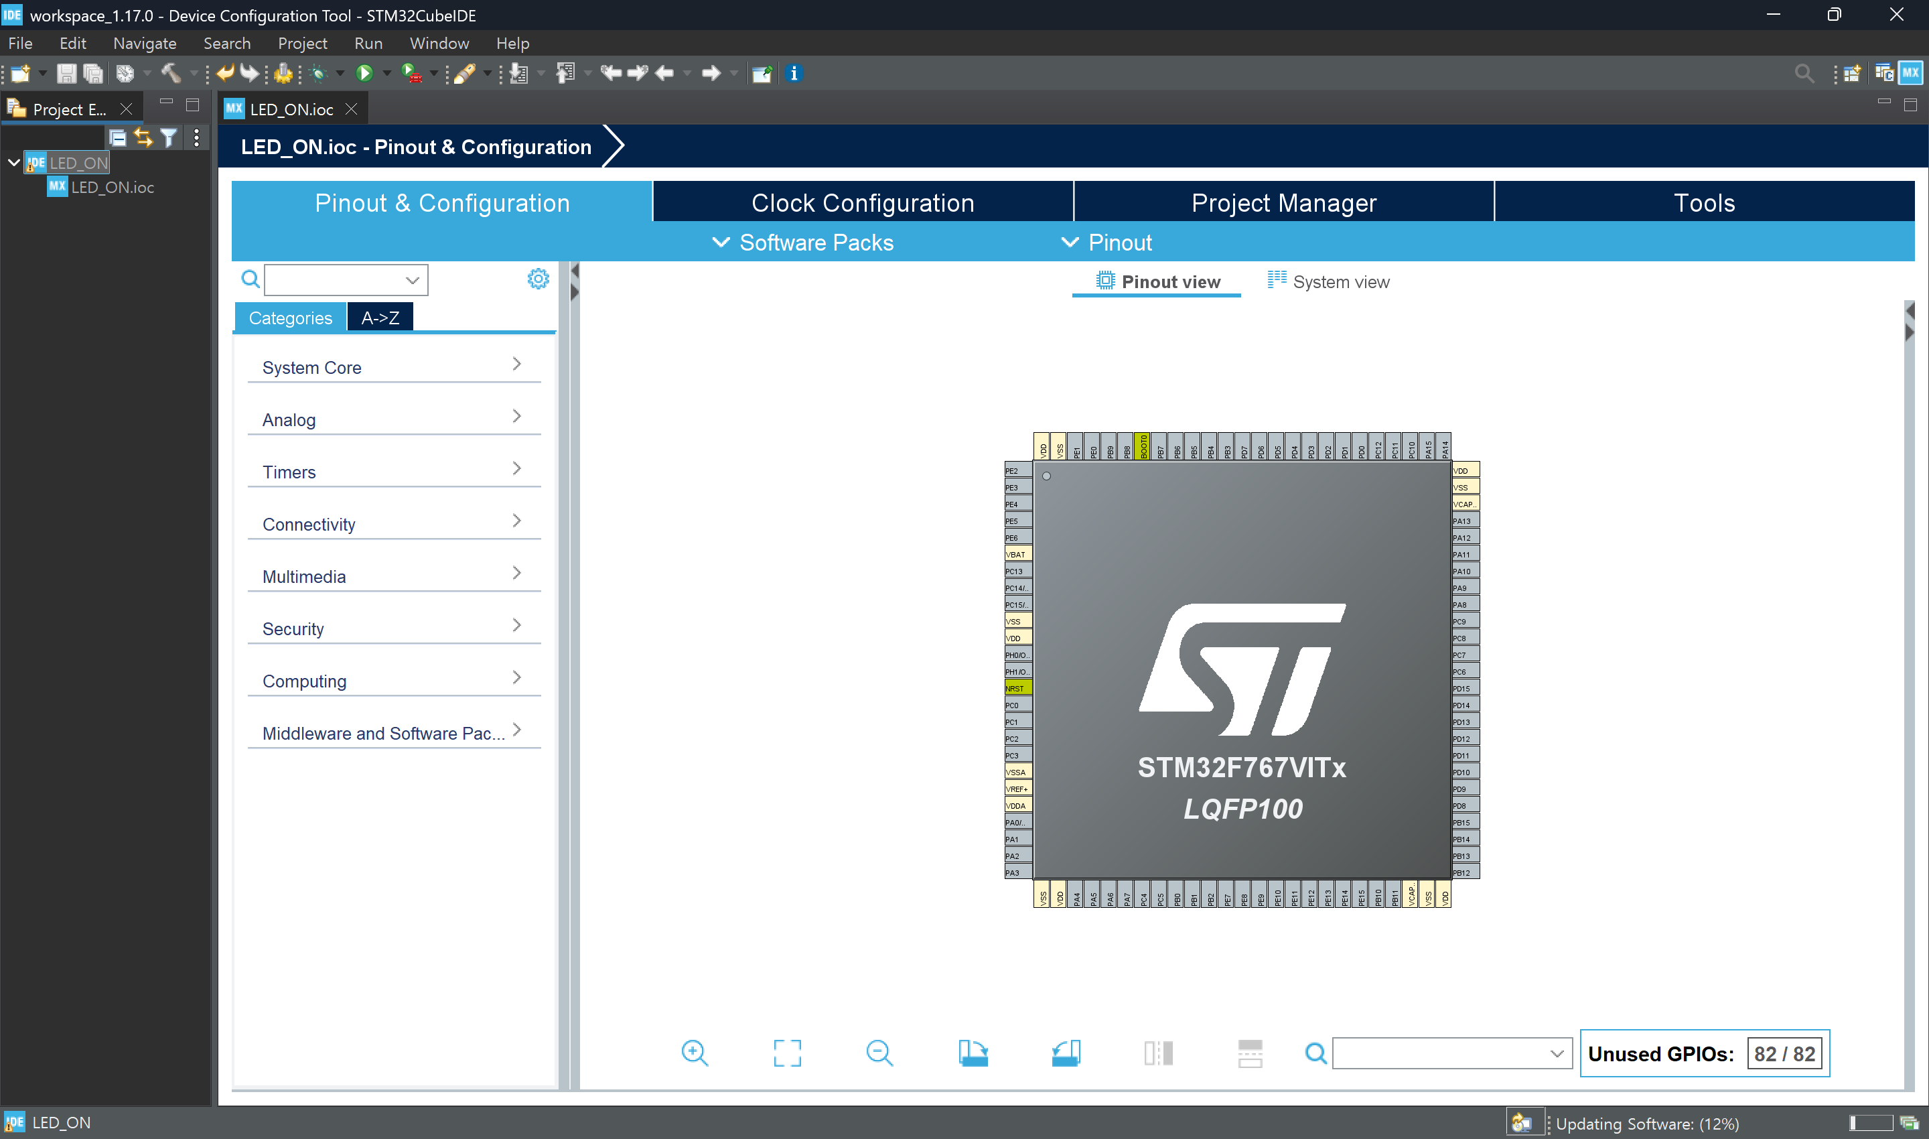Expand the Analog category
The height and width of the screenshot is (1139, 1929).
(x=394, y=419)
